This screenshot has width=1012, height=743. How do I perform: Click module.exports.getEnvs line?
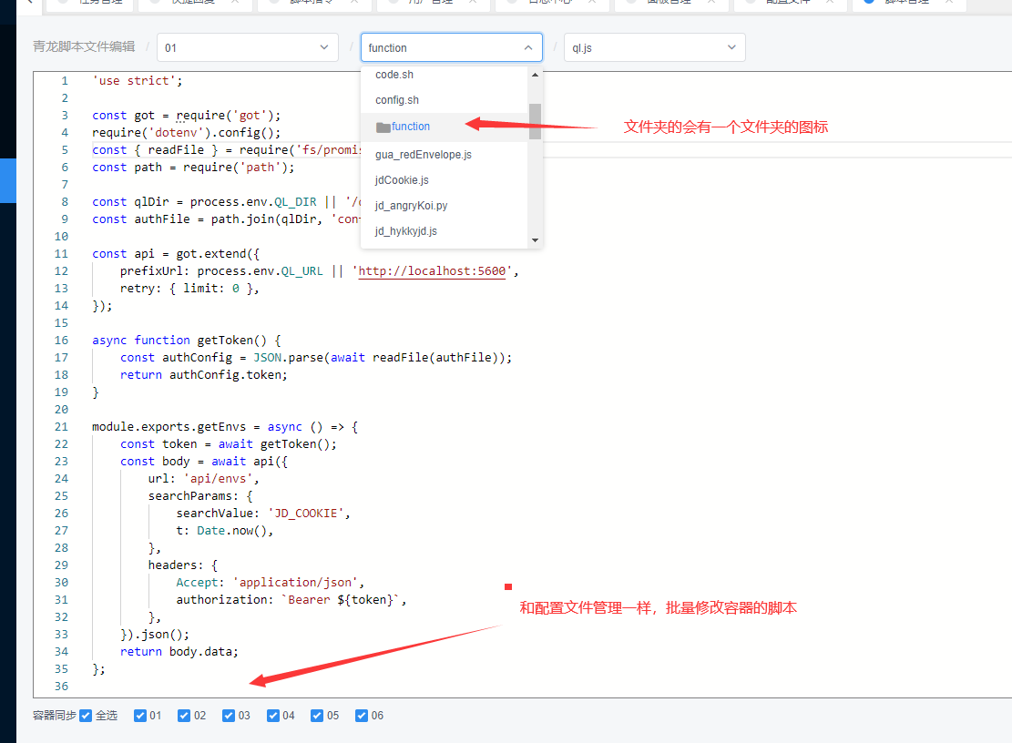[225, 427]
